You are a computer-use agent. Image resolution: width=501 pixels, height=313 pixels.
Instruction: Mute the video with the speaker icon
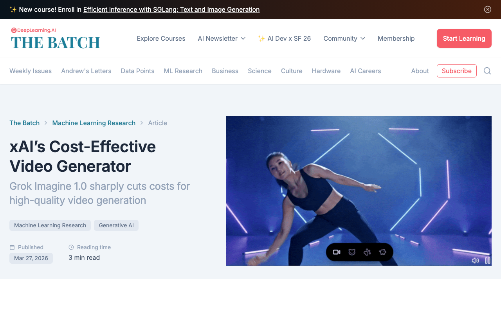[475, 261]
